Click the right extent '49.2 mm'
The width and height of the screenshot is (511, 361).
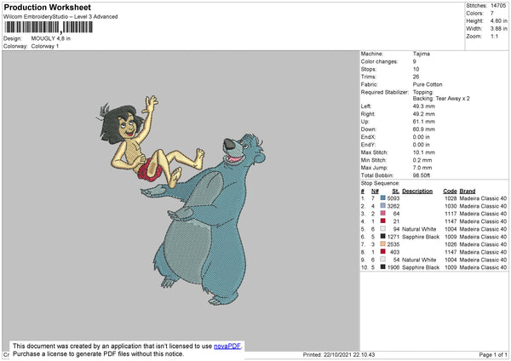pos(423,114)
